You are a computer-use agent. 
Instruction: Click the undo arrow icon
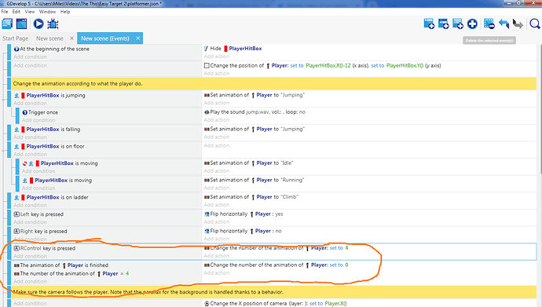point(504,24)
